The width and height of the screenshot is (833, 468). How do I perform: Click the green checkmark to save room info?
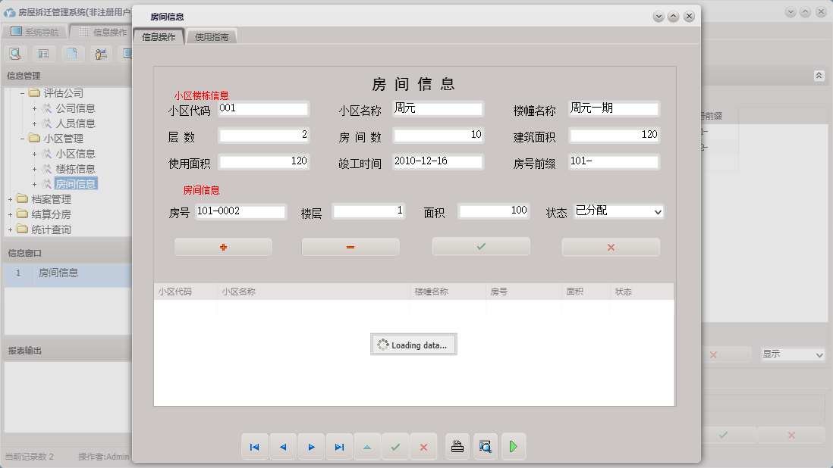pyautogui.click(x=480, y=246)
